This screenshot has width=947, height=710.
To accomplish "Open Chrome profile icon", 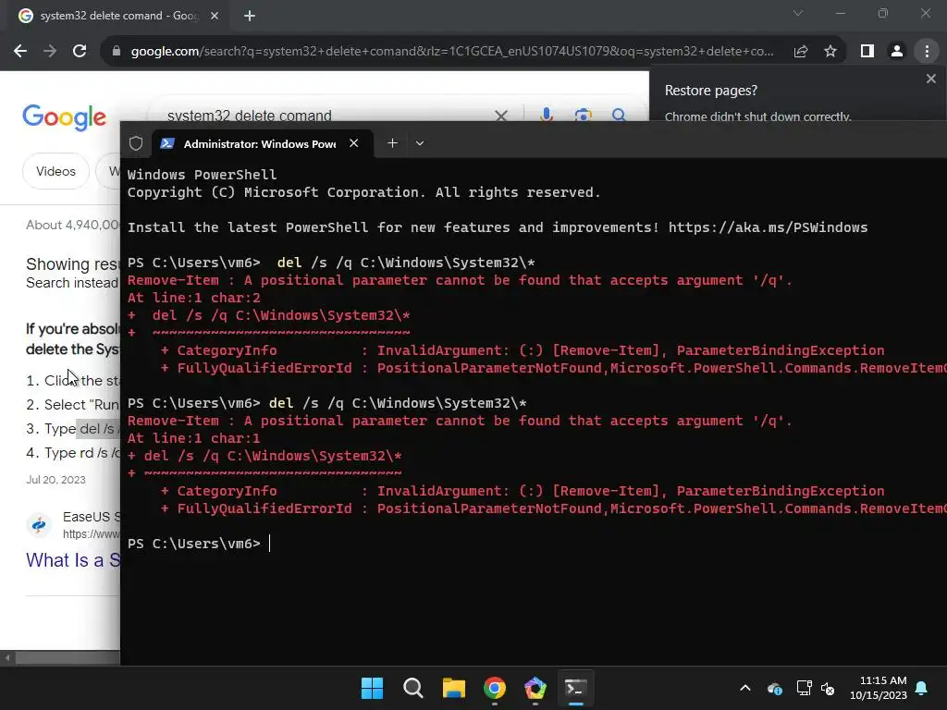I will (897, 52).
